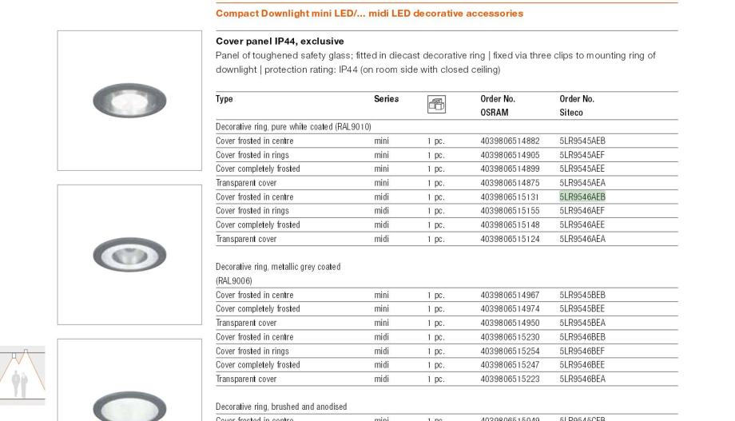Image resolution: width=735 pixels, height=421 pixels.
Task: Click 'Transparent cover' for 5LR9545AEA
Action: pos(246,183)
